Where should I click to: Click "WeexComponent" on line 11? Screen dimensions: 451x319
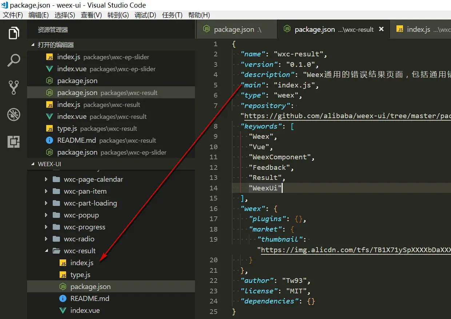pos(279,157)
